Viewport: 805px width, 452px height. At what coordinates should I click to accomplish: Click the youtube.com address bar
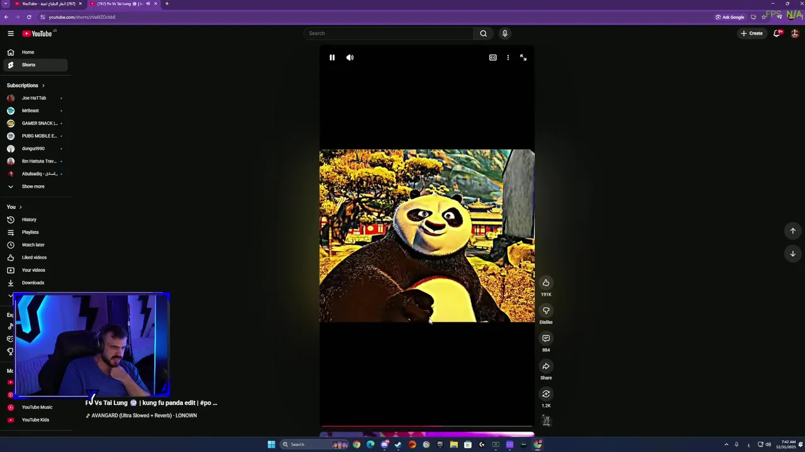[x=377, y=17]
